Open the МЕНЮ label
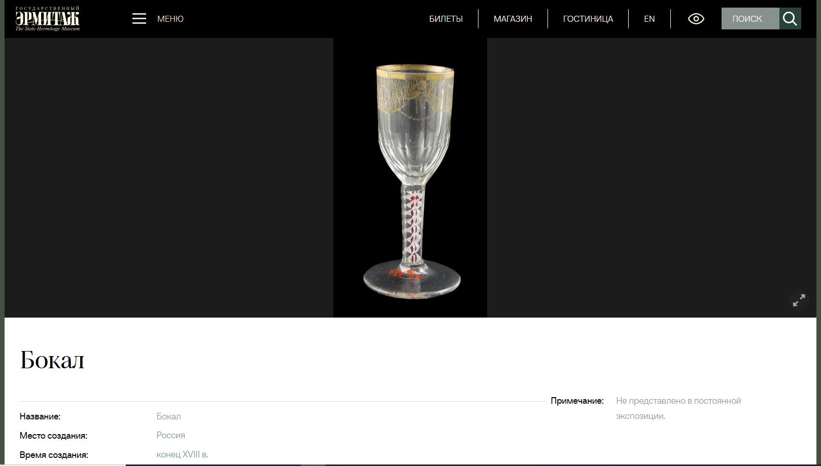The image size is (821, 466). coord(170,19)
